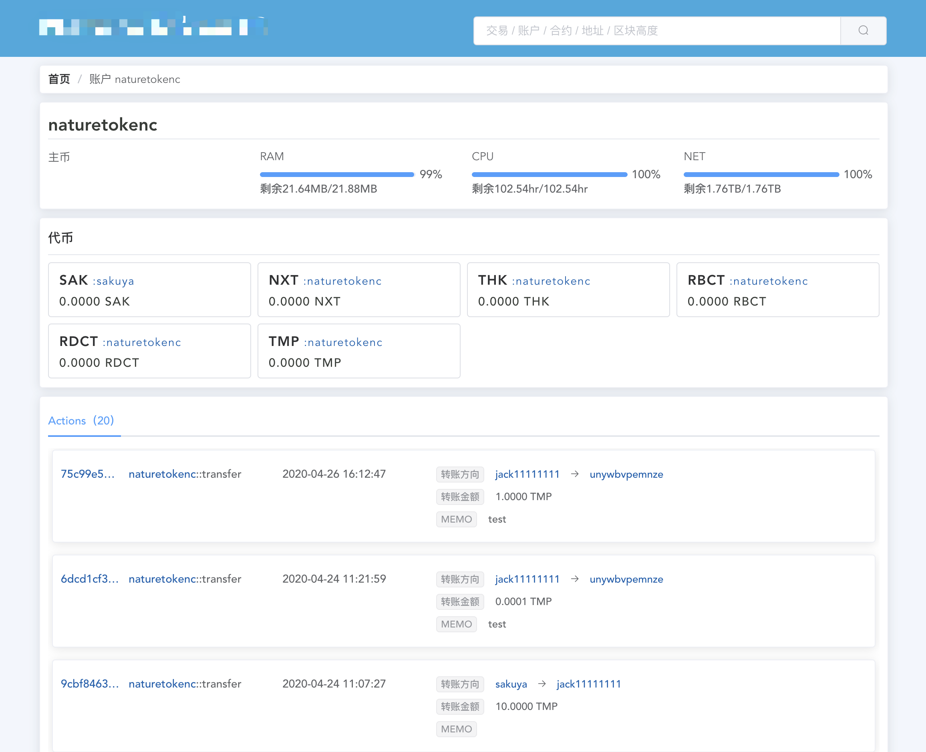Click the '0.0000 RBCT' balance
This screenshot has height=752, width=926.
tap(727, 302)
